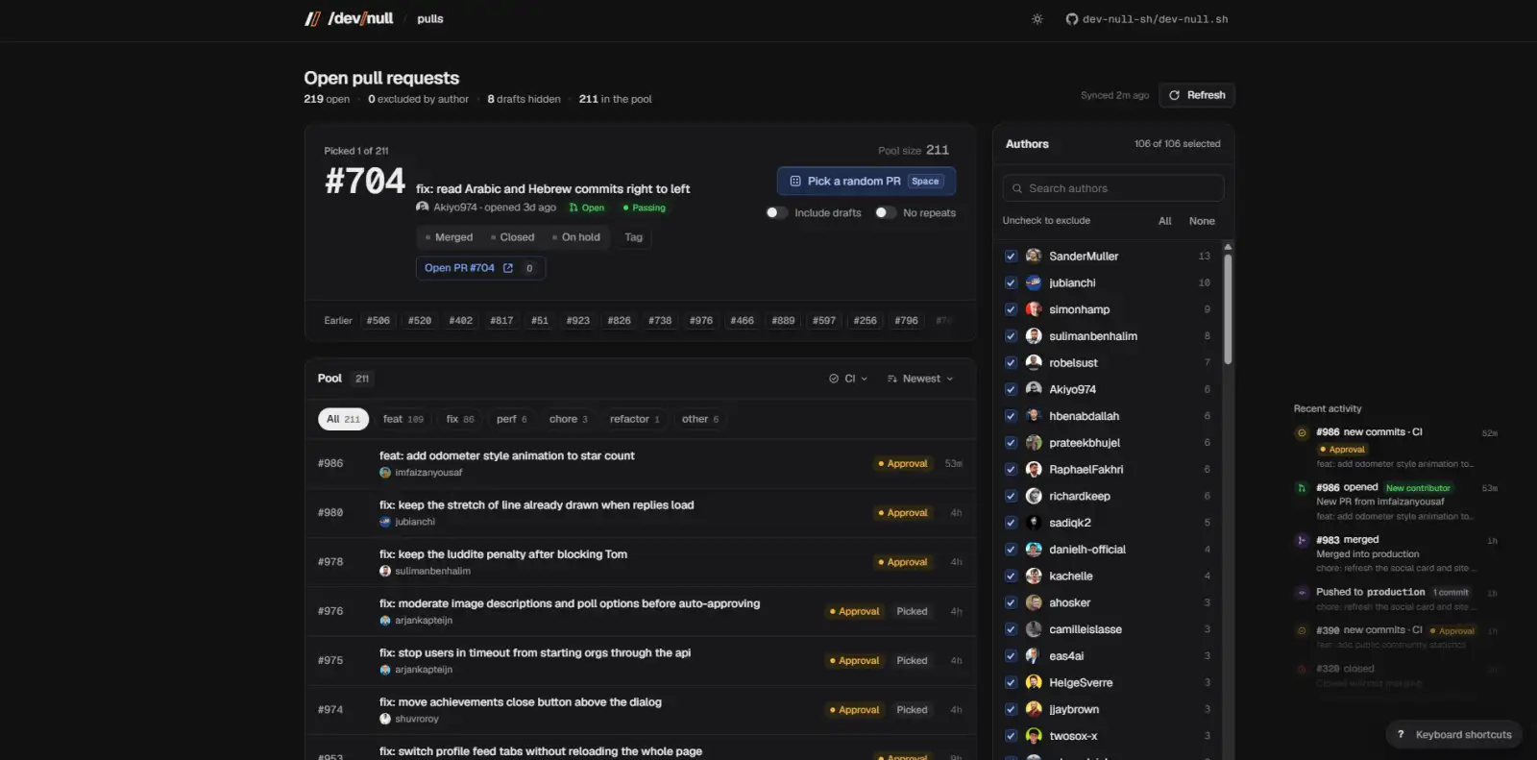Click #986 opened activity entry icon
Image resolution: width=1537 pixels, height=760 pixels.
pyautogui.click(x=1302, y=488)
